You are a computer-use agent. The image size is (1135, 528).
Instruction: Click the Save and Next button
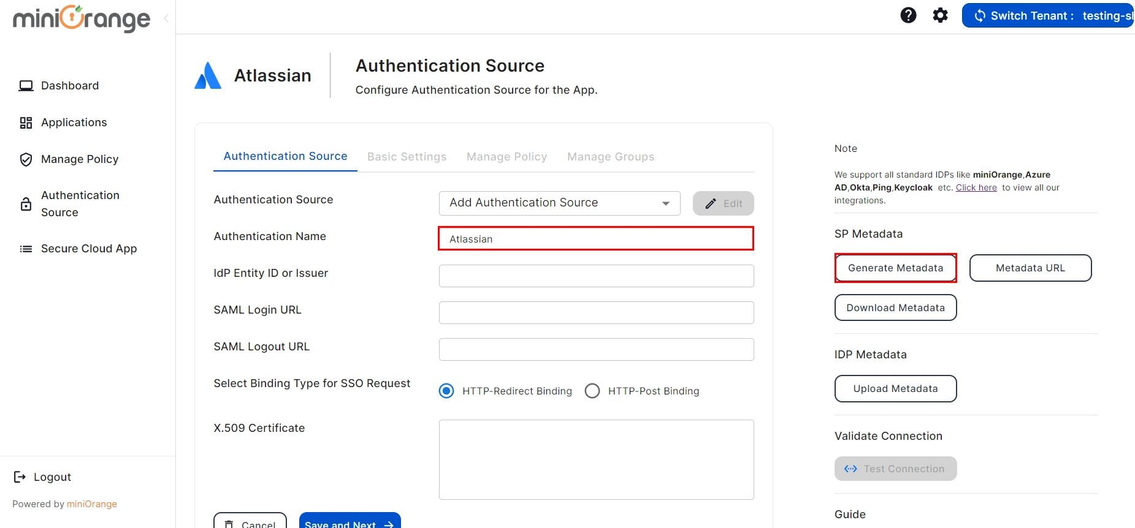point(350,521)
